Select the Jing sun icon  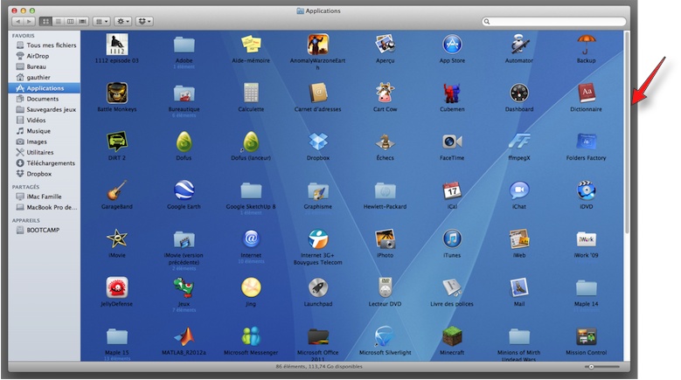[251, 287]
